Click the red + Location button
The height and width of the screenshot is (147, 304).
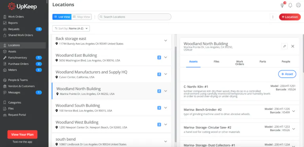[x=290, y=17]
